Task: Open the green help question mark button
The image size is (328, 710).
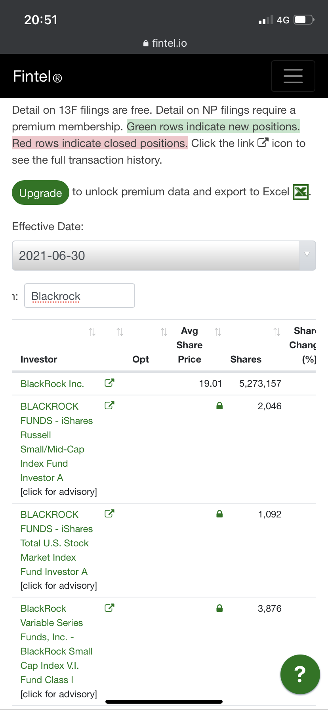Action: click(300, 674)
